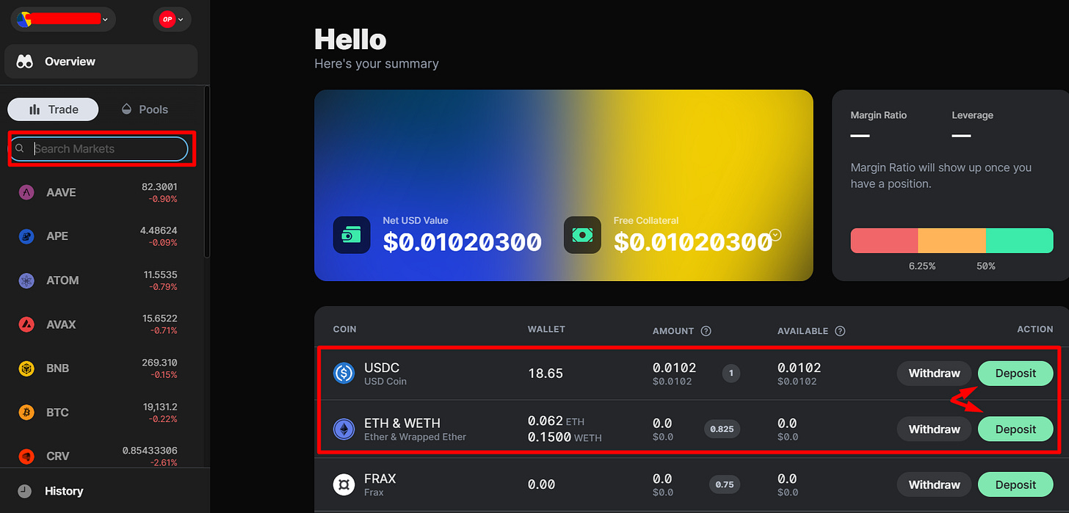Expand the Free Collateral details chevron
Viewport: 1069px width, 513px height.
pyautogui.click(x=775, y=235)
